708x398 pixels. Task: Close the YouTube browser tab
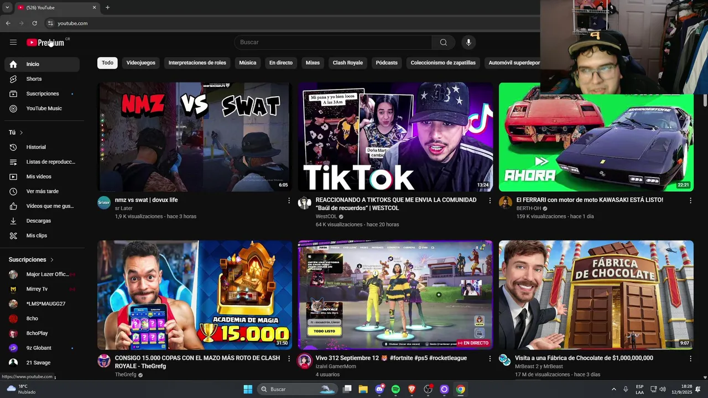point(94,7)
